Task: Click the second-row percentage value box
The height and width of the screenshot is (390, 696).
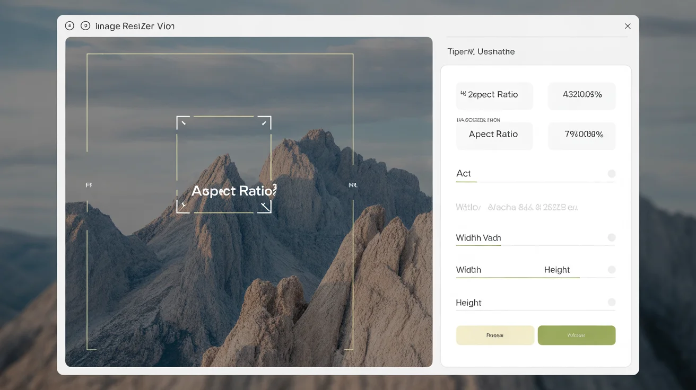Action: 581,135
